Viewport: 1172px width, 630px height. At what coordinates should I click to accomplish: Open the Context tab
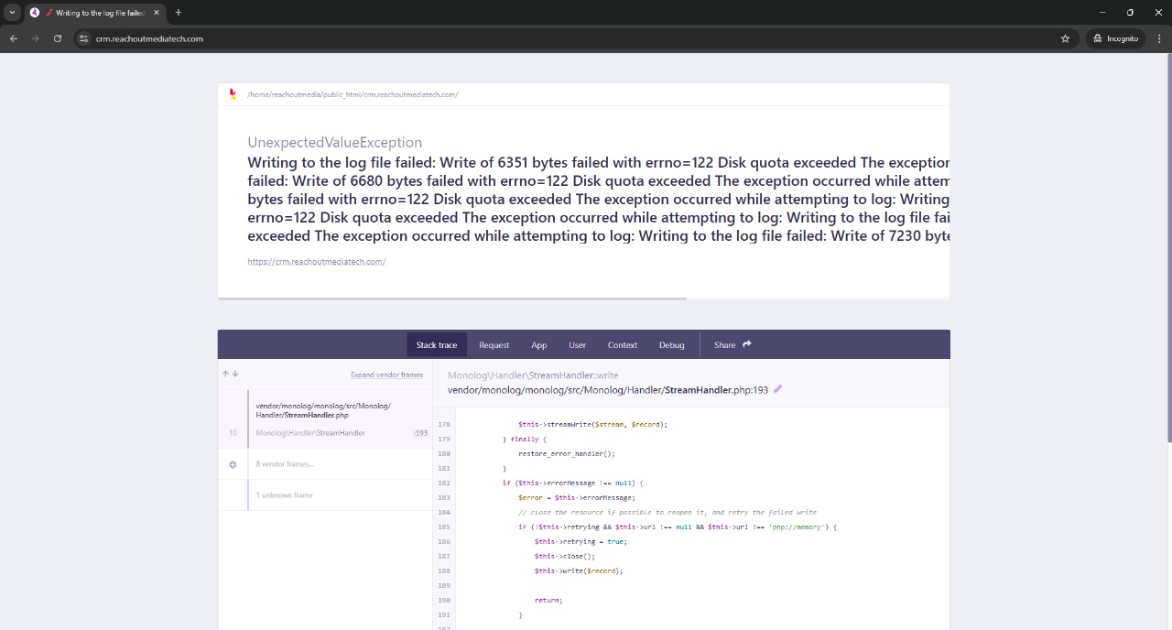coord(622,345)
